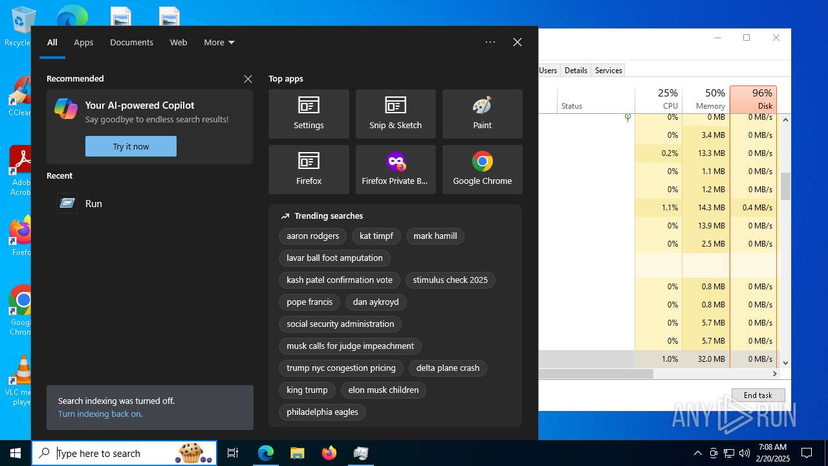The width and height of the screenshot is (828, 466).
Task: Expand the More filter dropdown
Action: (219, 42)
